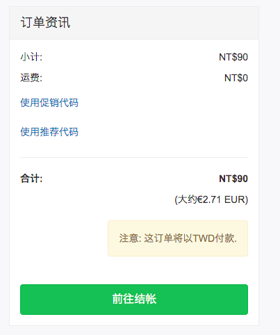Viewport: 280px width, 335px height.
Task: Open the 使用促销代码 promo code link
Action: [49, 103]
